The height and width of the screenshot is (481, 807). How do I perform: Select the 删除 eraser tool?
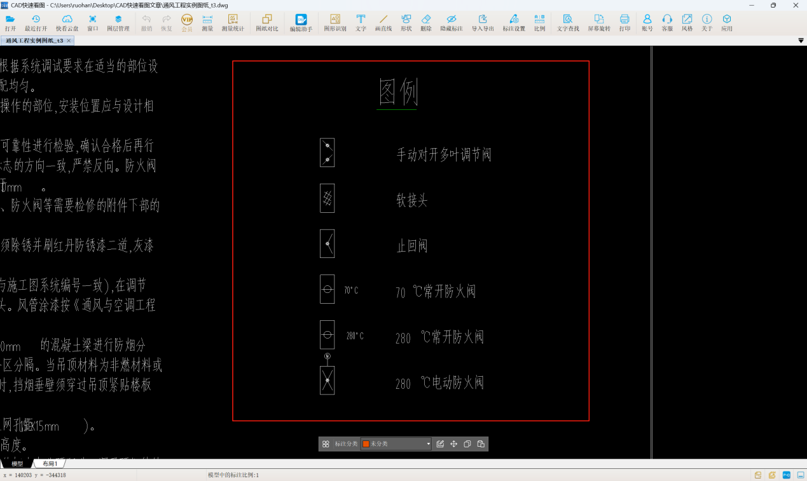[x=426, y=23]
